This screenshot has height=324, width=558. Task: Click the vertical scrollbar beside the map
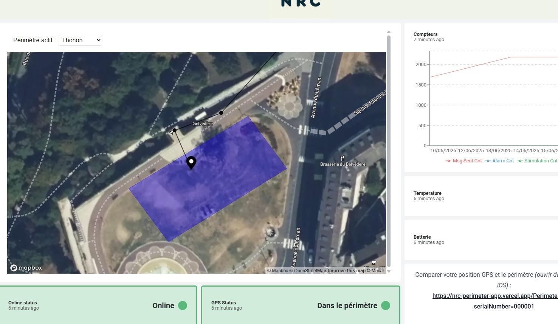tap(389, 151)
